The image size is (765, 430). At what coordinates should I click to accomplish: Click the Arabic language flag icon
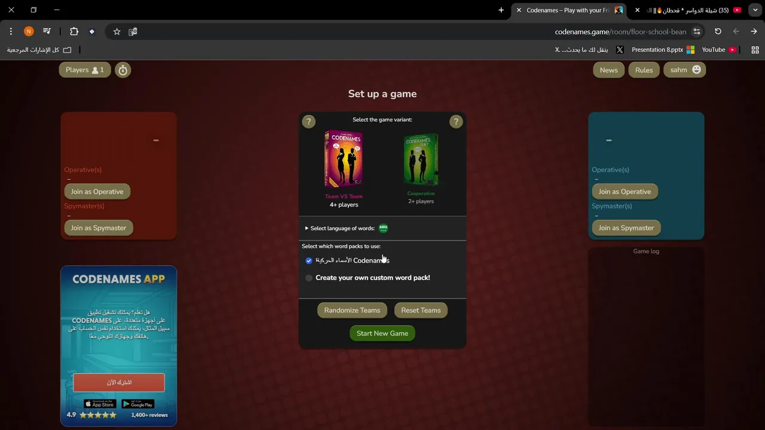[x=384, y=228]
